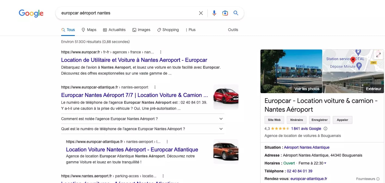Start a voice search with the microphone icon
The image size is (385, 183).
[x=214, y=13]
